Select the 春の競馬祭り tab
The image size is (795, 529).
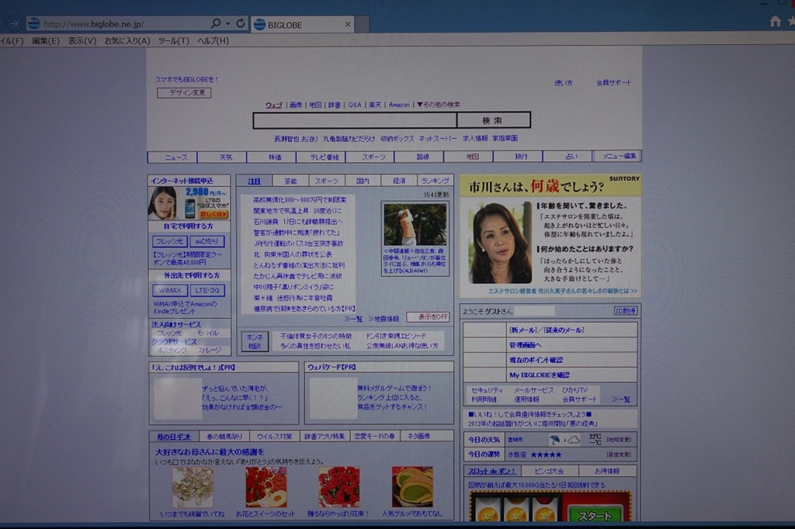coord(224,436)
